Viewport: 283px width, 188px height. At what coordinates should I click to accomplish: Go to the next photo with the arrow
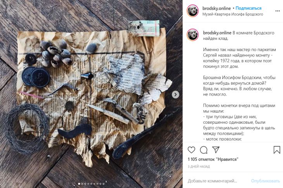[x=176, y=94]
